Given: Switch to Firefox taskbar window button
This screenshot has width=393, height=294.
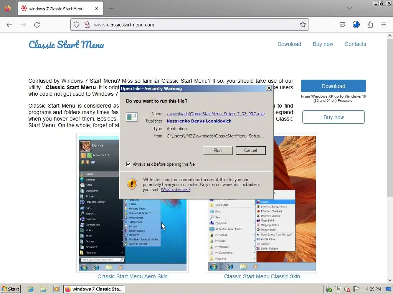Looking at the screenshot, I should click(x=94, y=289).
